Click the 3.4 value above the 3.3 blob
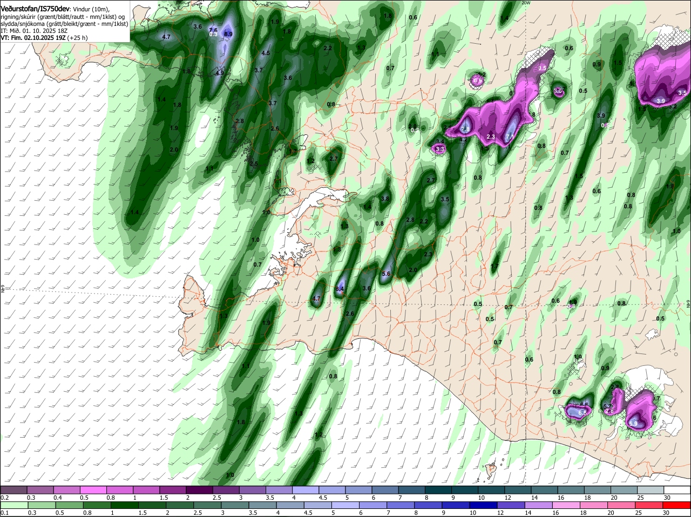This screenshot has height=517, width=691. [x=439, y=141]
